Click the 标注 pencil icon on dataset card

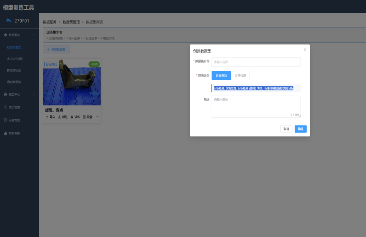[59, 117]
